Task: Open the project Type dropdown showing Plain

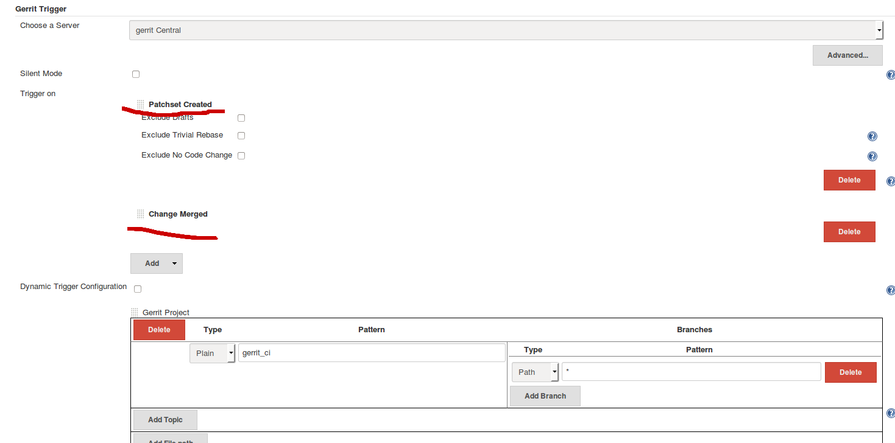Action: click(212, 354)
